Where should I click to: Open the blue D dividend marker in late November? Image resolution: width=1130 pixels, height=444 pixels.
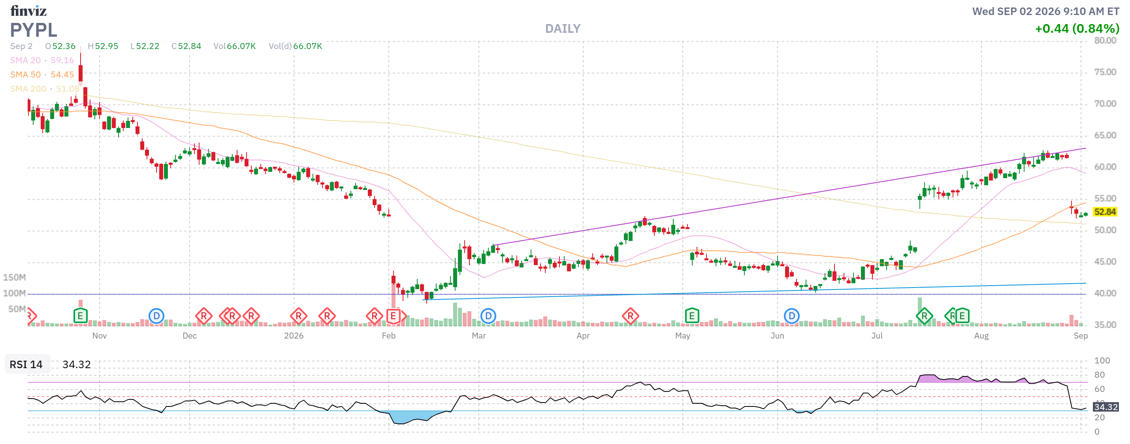pyautogui.click(x=156, y=316)
